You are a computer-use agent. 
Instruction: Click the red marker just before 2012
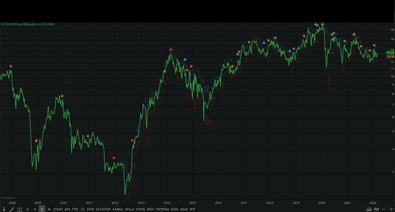(114, 158)
